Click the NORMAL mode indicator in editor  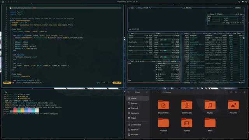click(x=7, y=83)
